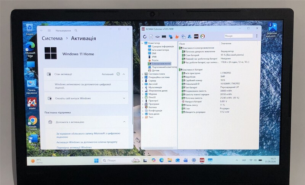The height and width of the screenshot is (185, 305).
Task: Collapse the 'Допомога з активацією' section
Action: coord(124,122)
